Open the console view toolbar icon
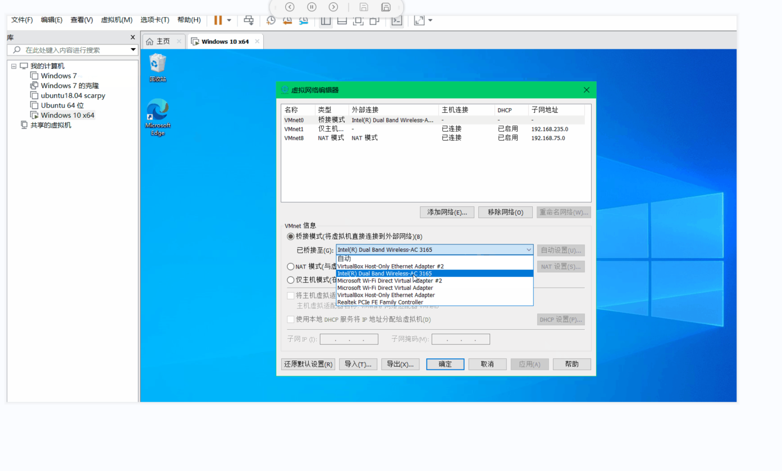Screen dimensions: 782x471 [x=396, y=21]
